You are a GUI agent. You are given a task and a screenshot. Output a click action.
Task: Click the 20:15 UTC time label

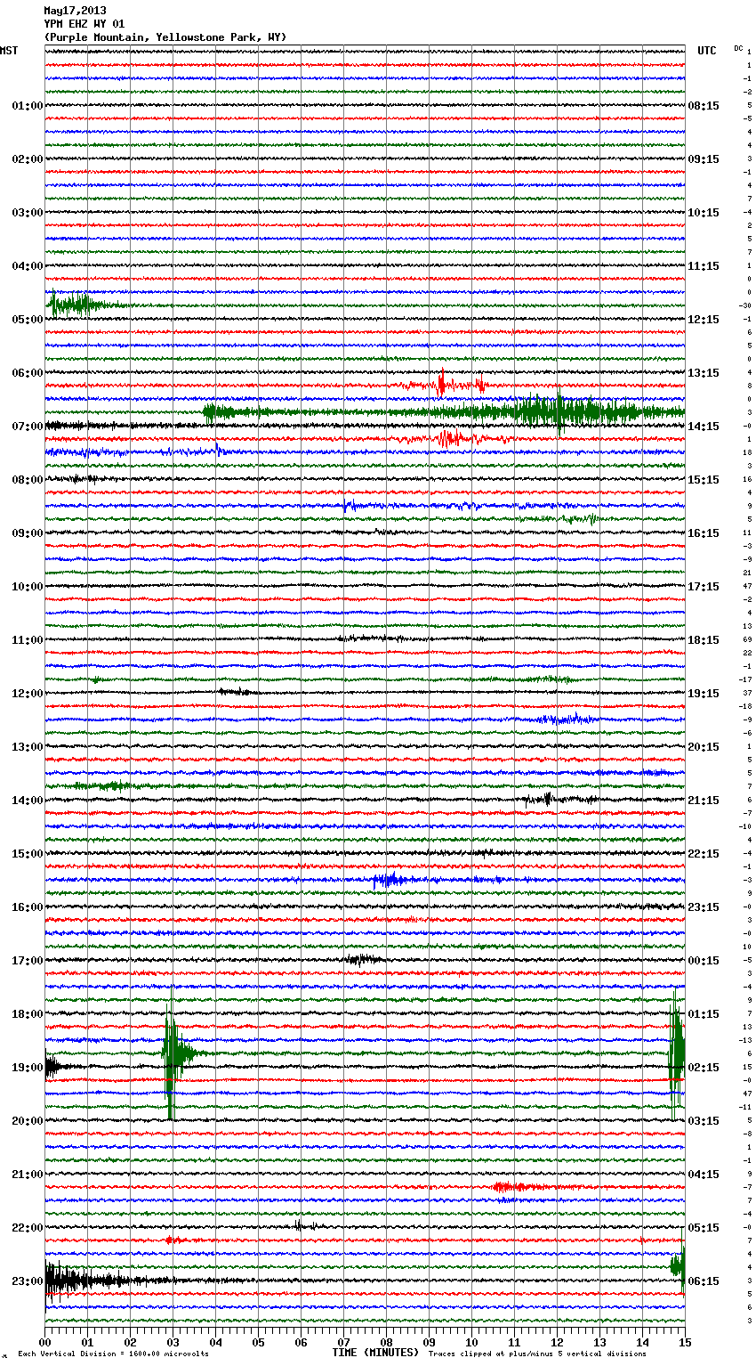coord(704,747)
